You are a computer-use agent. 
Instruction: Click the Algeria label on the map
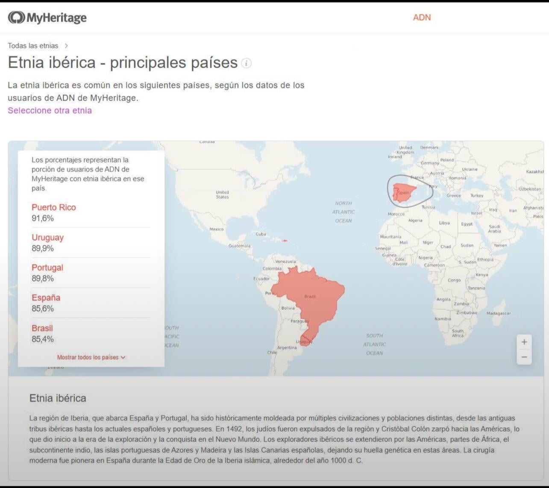[x=415, y=220]
